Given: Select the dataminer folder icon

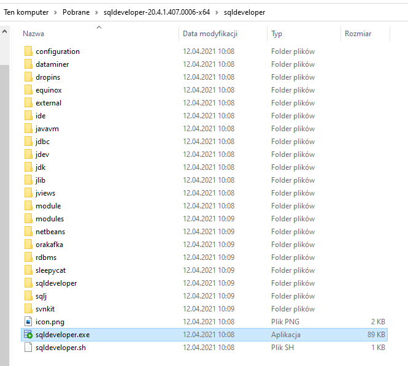Looking at the screenshot, I should [x=28, y=64].
